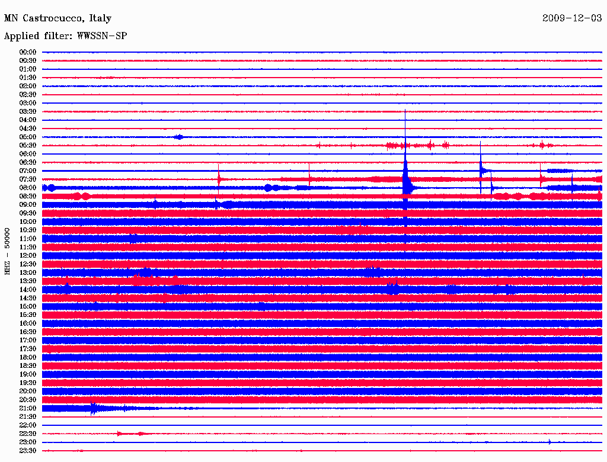Click the 01:00 time label
The image size is (607, 462).
click(x=28, y=69)
